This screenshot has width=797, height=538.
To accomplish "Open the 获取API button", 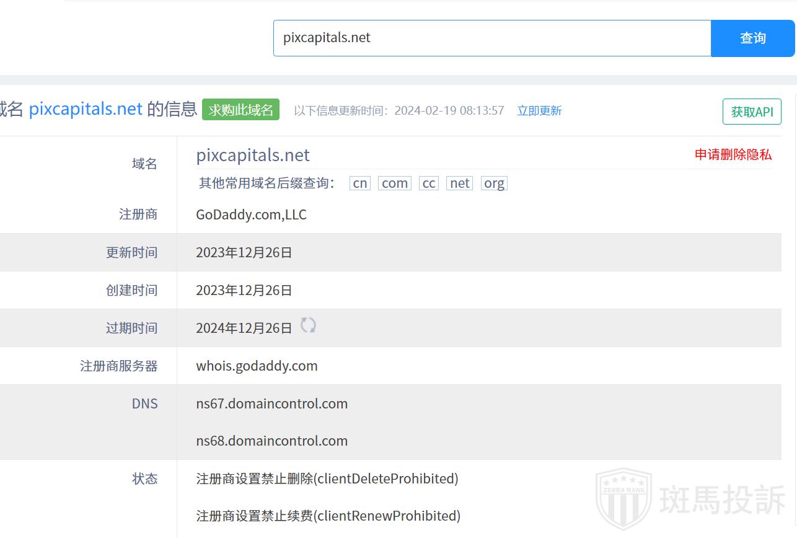I will [751, 112].
